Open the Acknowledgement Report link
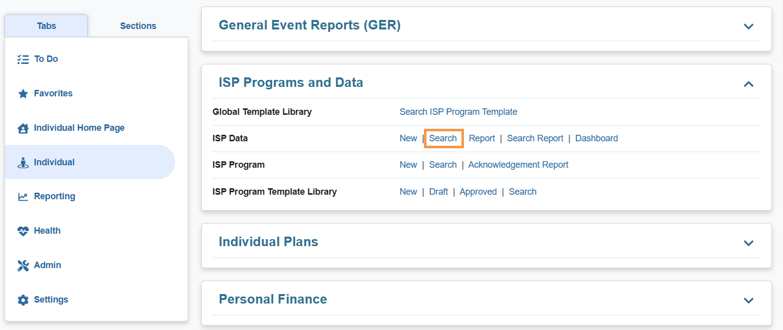Viewport: 783px width, 330px height. click(x=518, y=164)
